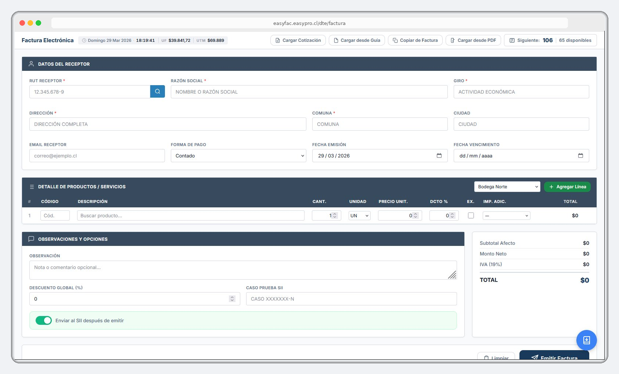Open the UNIDAD dropdown on line 1

click(359, 215)
